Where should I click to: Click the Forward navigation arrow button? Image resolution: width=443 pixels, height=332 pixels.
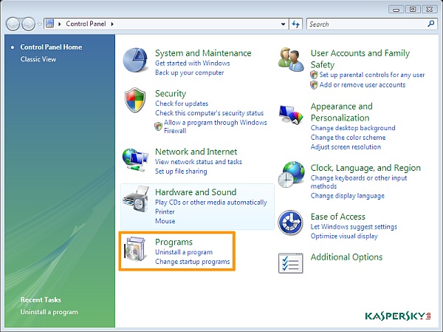tap(29, 24)
